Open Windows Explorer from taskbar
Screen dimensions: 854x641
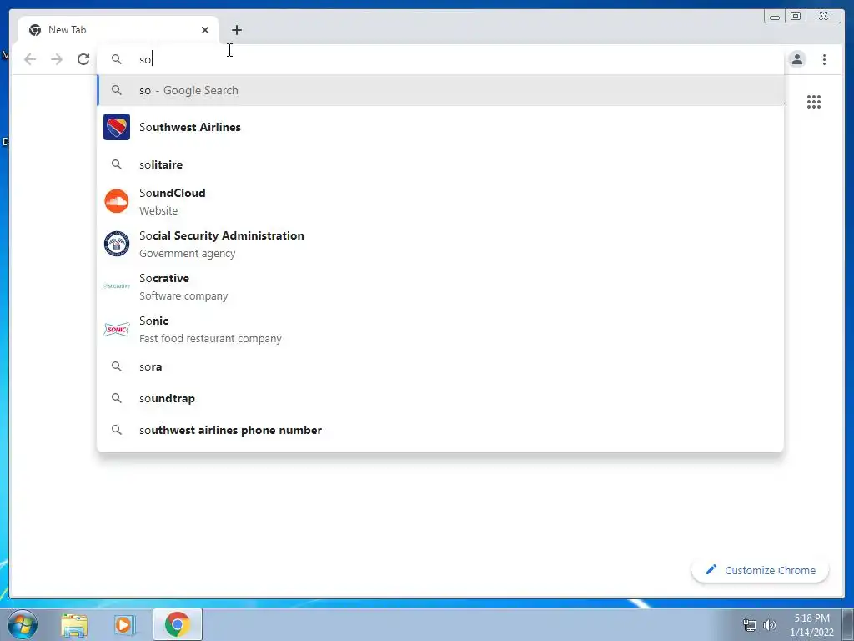pyautogui.click(x=74, y=624)
